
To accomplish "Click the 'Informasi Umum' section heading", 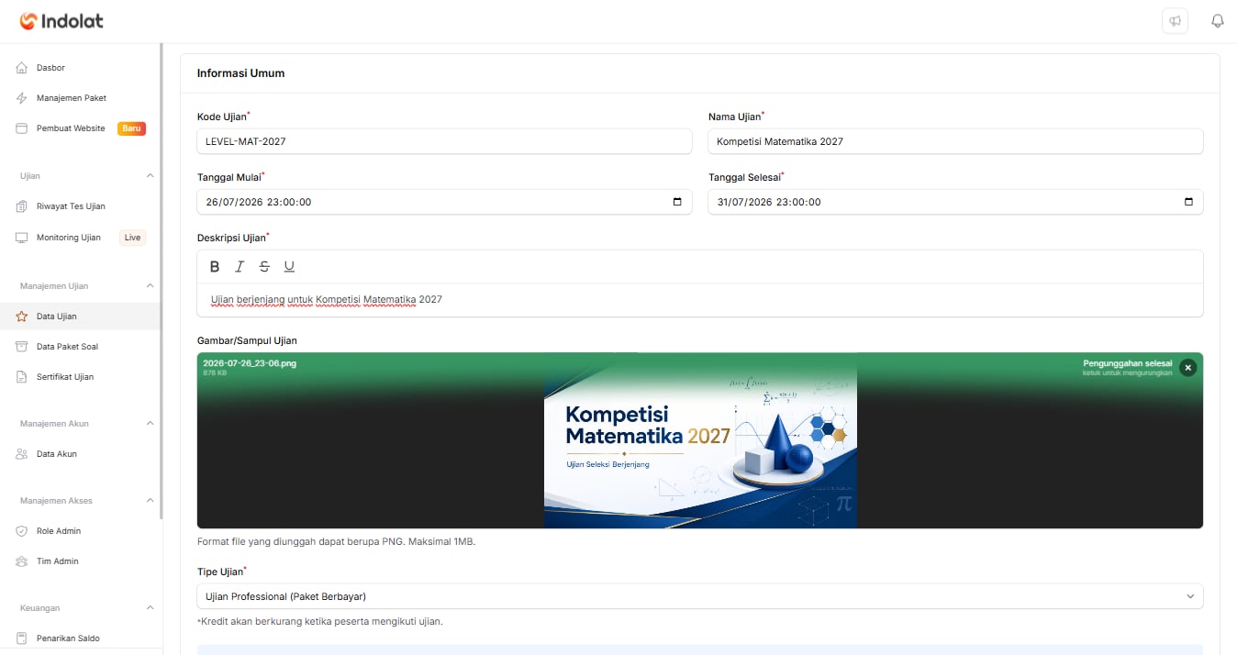I will tap(240, 73).
